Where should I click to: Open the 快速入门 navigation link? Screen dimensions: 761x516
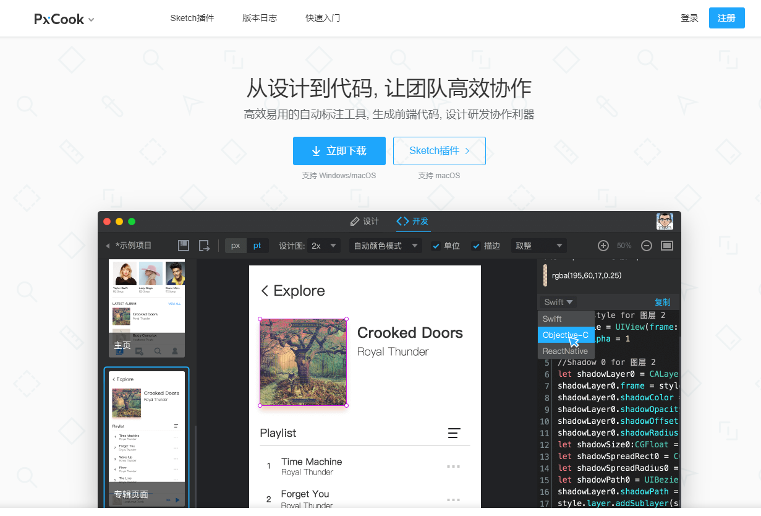tap(323, 18)
